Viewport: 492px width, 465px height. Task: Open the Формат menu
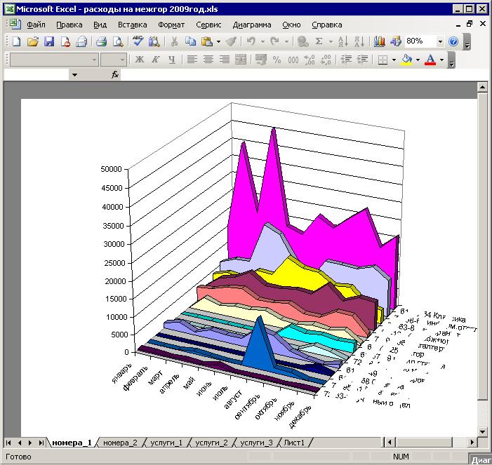[x=171, y=25]
